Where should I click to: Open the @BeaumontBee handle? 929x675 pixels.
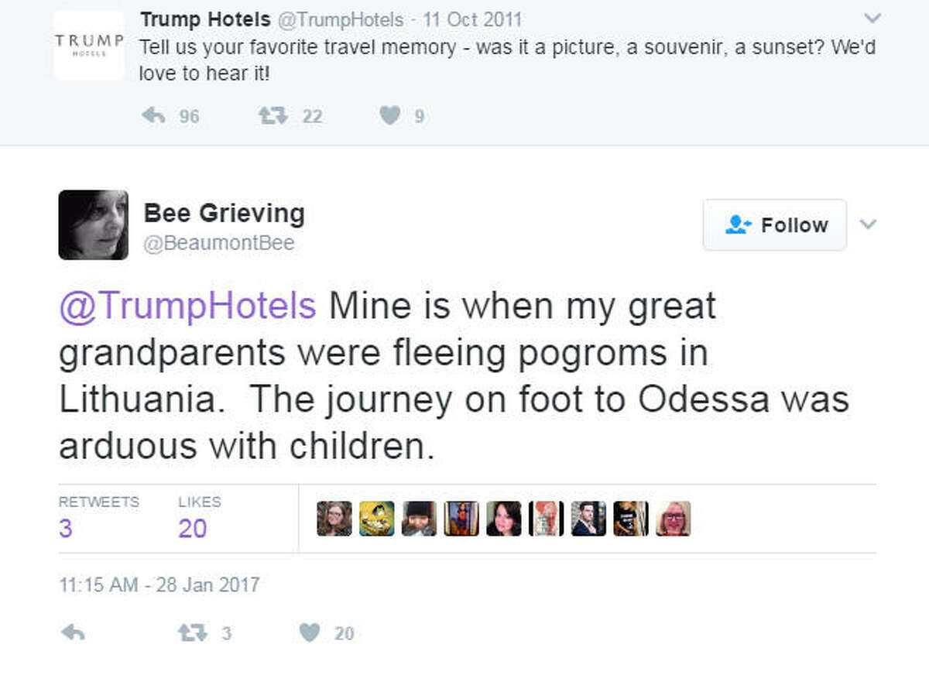click(x=219, y=243)
